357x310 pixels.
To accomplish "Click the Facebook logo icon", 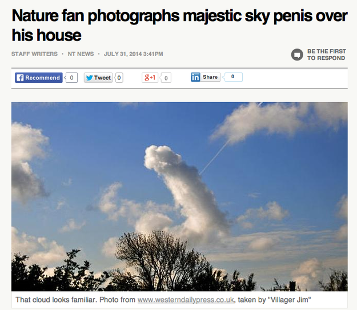I will [x=20, y=78].
